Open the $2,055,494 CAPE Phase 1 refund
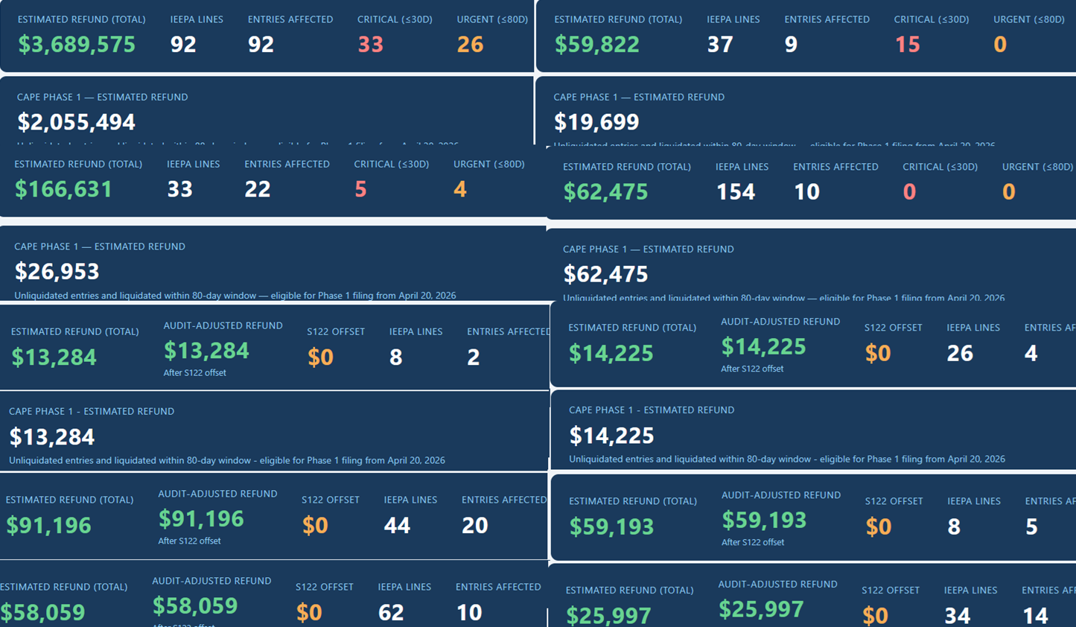Screen dimensions: 1076x627 tap(76, 121)
